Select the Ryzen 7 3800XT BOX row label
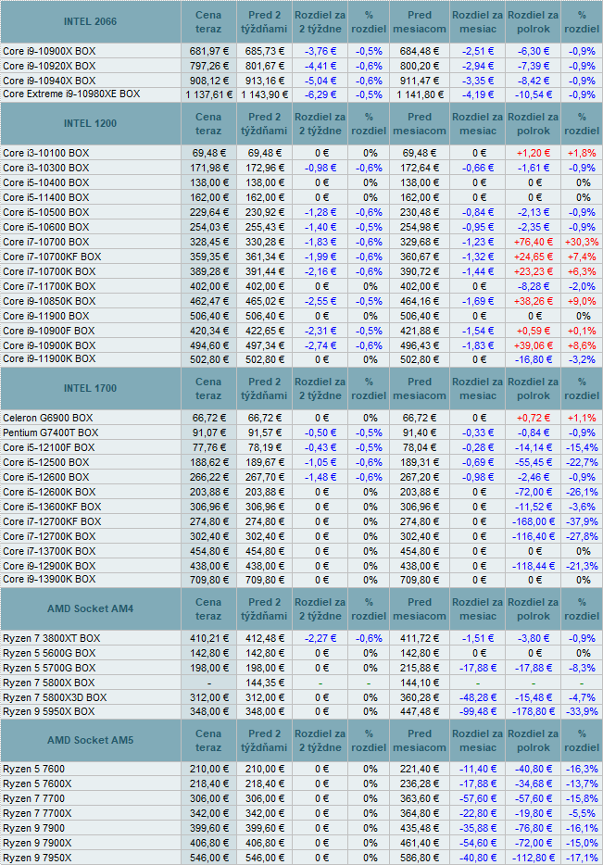 (x=52, y=639)
